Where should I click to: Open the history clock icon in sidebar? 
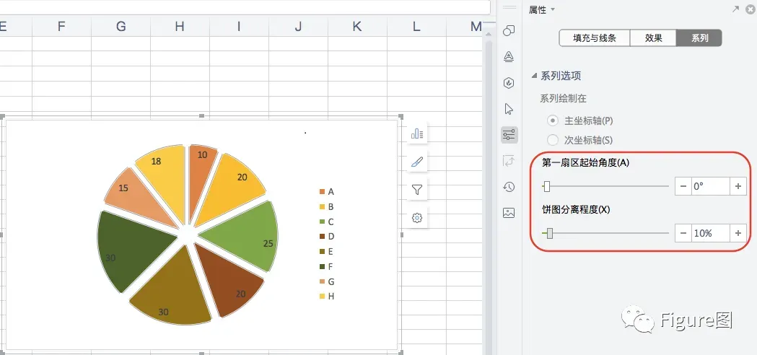click(x=508, y=187)
